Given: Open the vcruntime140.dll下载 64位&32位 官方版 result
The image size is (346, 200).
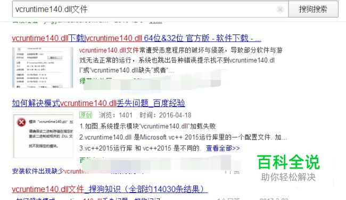Looking at the screenshot, I should (136, 38).
